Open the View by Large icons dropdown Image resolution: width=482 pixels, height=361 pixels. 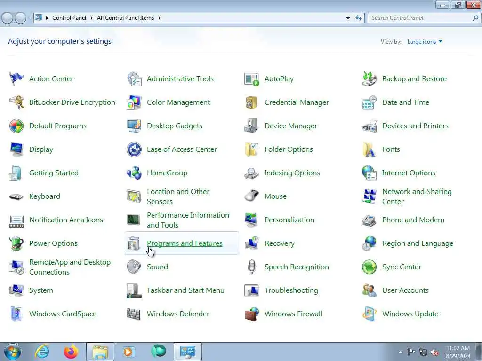pos(425,42)
